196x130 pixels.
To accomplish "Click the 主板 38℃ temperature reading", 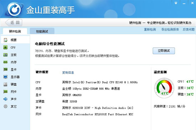I will coord(186,88).
